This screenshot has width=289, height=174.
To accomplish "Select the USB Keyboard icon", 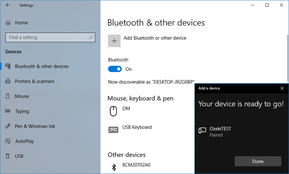I will click(113, 130).
